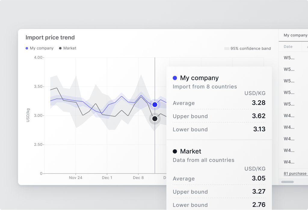The width and height of the screenshot is (308, 210).
Task: Open the 81 purchase link
Action: 295,173
